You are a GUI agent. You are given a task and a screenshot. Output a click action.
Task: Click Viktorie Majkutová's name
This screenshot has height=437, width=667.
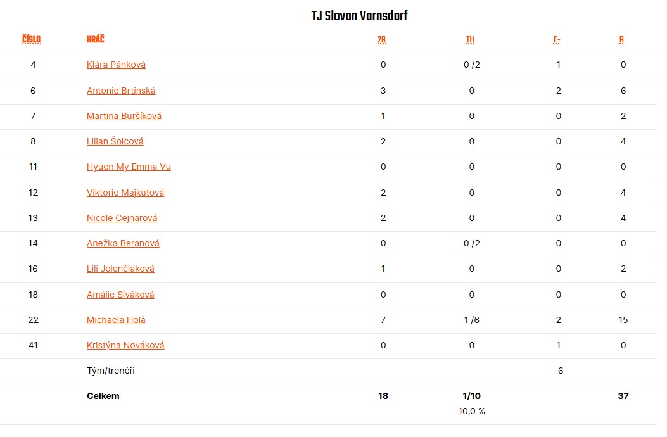coord(125,193)
